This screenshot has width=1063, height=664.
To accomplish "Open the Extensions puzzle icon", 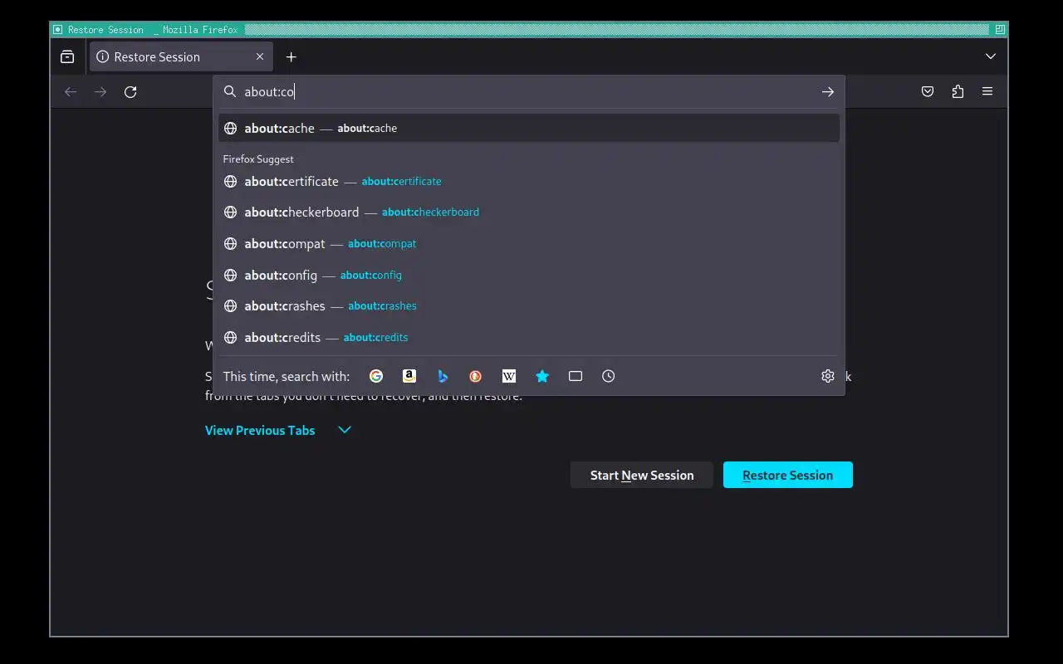I will click(x=958, y=91).
